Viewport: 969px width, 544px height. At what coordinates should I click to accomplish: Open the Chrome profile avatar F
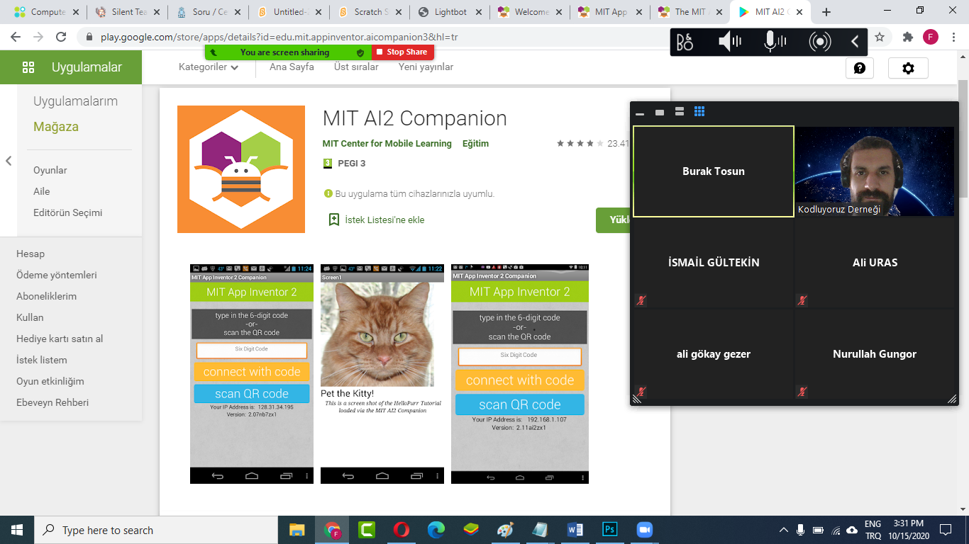coord(931,37)
